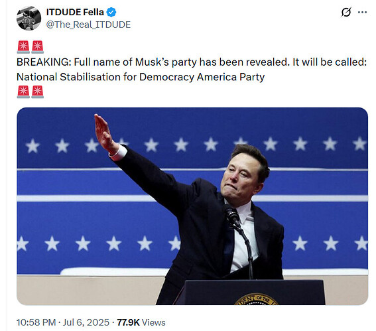Click the National Stabilisation party name line

coord(141,77)
